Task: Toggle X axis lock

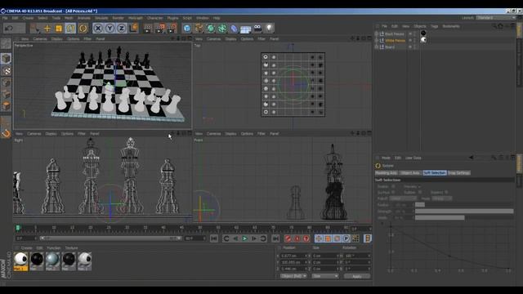Action: coord(98,29)
